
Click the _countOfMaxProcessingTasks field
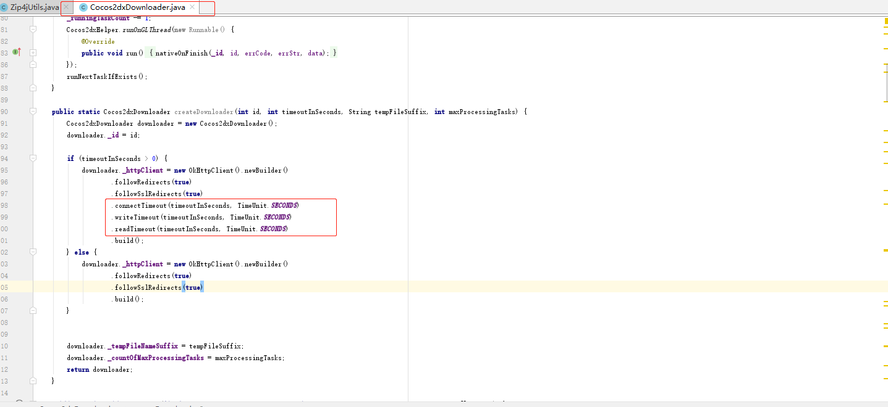[156, 358]
